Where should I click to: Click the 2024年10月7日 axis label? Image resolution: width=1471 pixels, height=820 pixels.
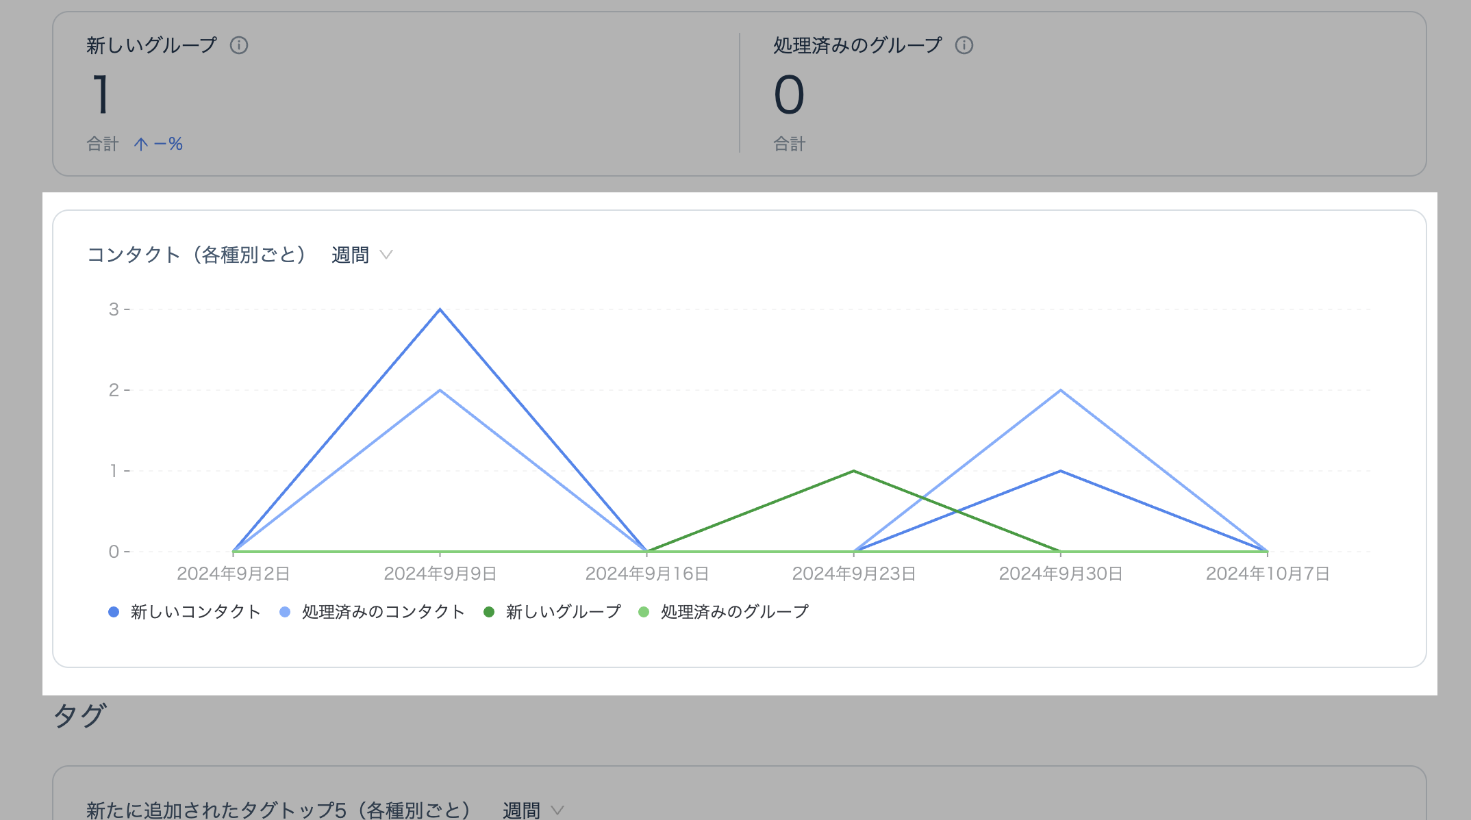coord(1267,574)
